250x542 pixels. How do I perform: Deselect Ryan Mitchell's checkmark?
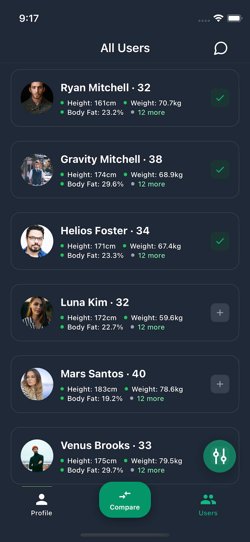click(x=220, y=98)
